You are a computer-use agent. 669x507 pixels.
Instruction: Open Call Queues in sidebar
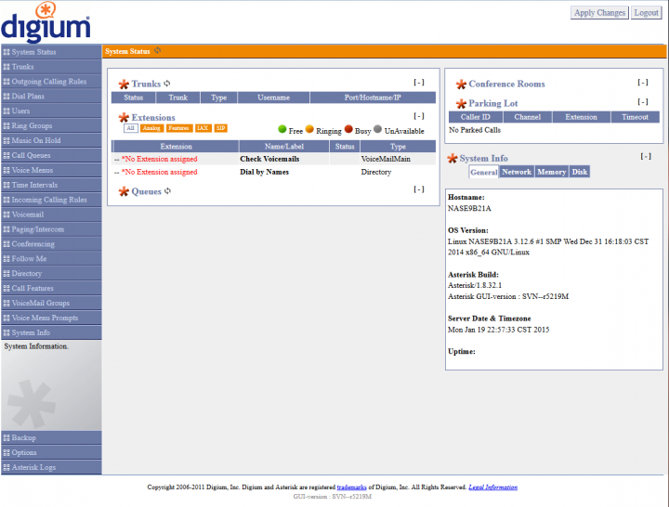tap(51, 155)
